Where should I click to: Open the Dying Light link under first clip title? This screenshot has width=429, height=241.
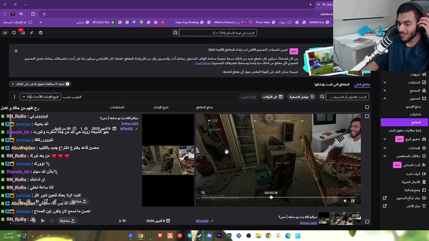pyautogui.click(x=130, y=124)
